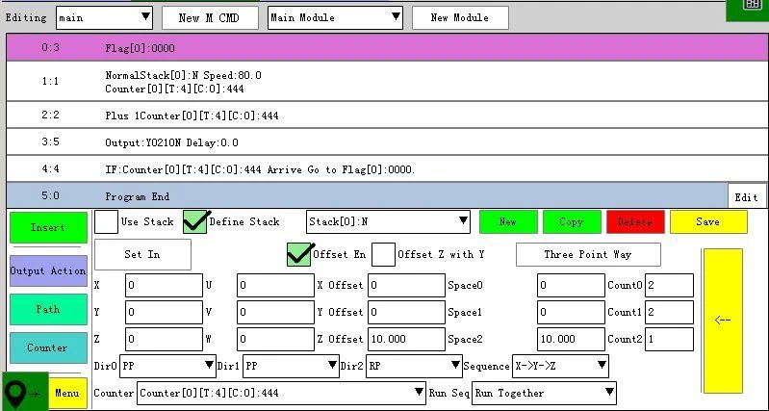Click the Count1 input field

[x=670, y=313]
